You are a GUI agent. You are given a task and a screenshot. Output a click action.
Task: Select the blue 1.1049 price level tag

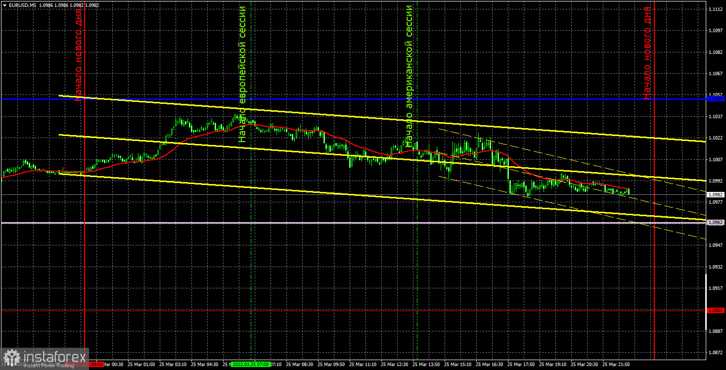716,99
